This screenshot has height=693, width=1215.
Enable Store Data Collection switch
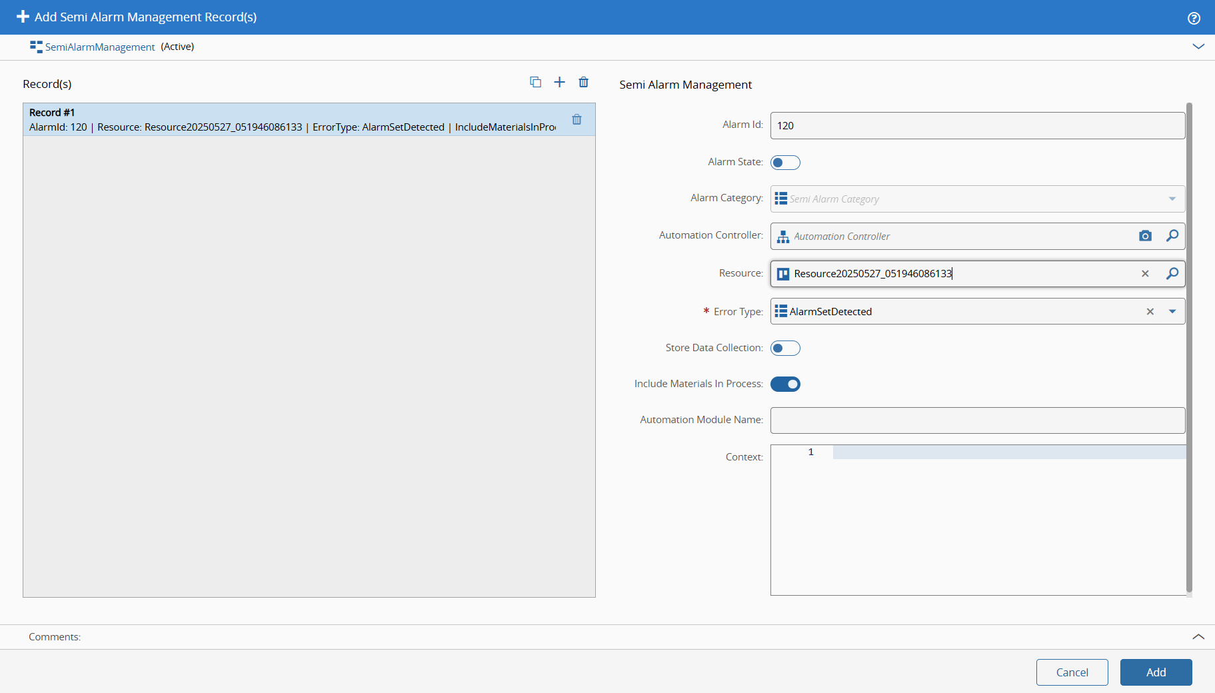[785, 348]
